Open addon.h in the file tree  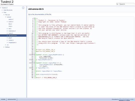pyautogui.click(x=11, y=19)
